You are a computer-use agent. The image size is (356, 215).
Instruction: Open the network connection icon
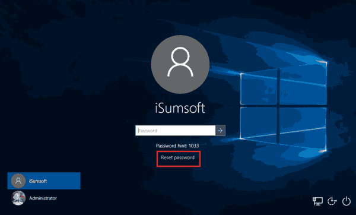pos(317,201)
